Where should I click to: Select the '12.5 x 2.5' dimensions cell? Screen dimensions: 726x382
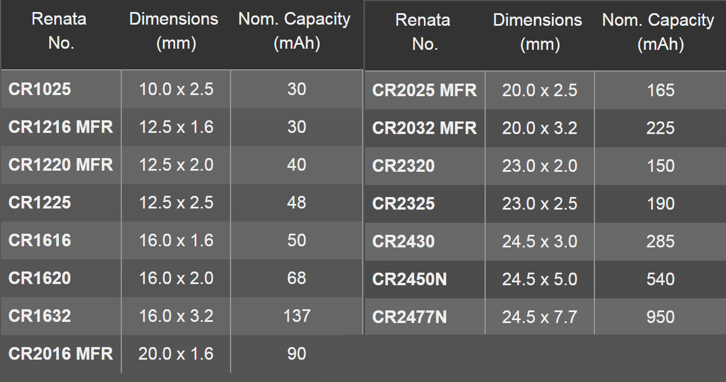[176, 203]
